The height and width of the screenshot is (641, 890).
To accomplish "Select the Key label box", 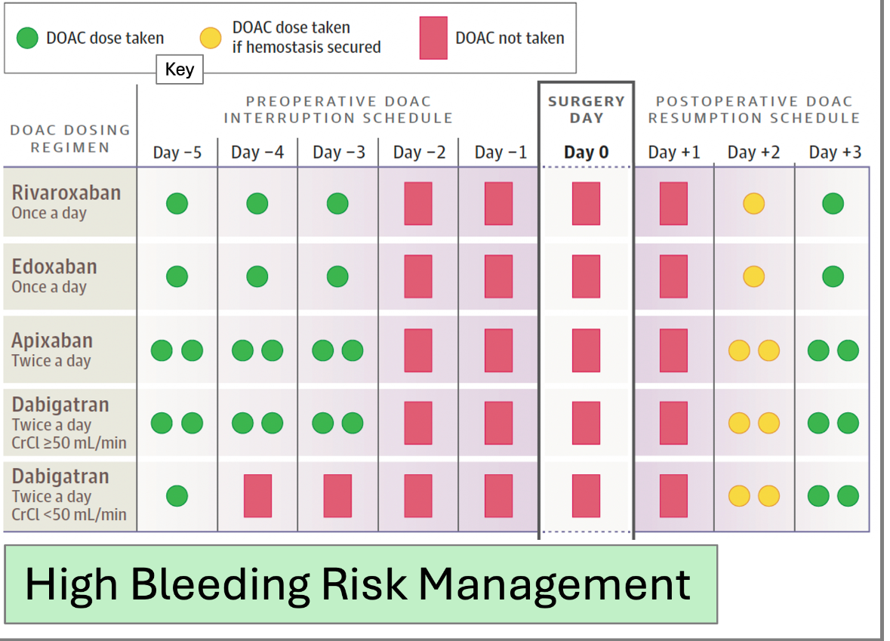I will 180,69.
